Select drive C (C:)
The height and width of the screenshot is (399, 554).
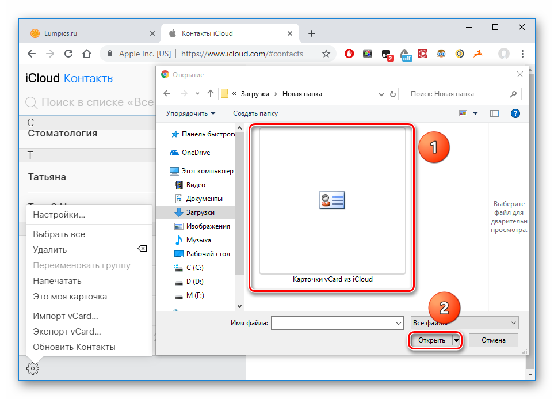click(189, 267)
